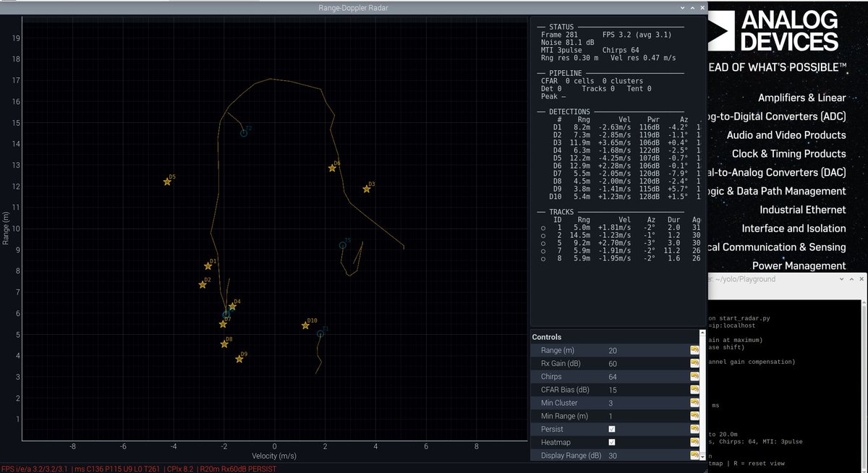868x473 pixels.
Task: Select track ID 7 row, duration 11.2
Action: [x=621, y=251]
